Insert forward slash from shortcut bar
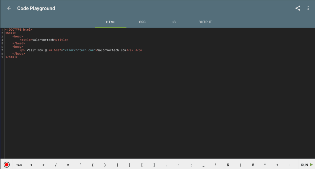The image size is (315, 169). point(56,165)
